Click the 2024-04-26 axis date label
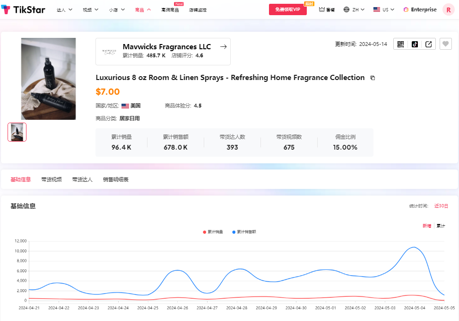The width and height of the screenshot is (459, 321). pyautogui.click(x=177, y=308)
